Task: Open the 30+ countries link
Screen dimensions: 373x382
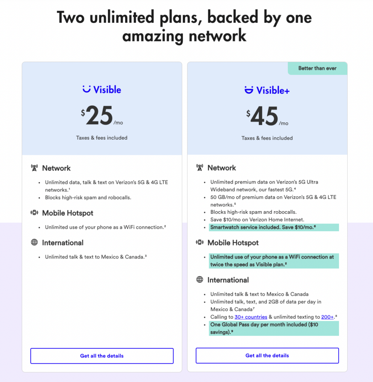Action: coord(251,317)
